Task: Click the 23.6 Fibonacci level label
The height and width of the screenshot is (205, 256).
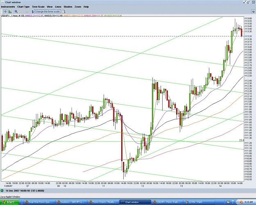Action: point(242,140)
